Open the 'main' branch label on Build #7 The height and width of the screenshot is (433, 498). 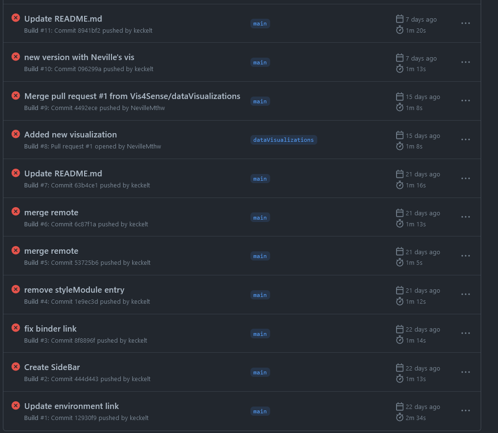coord(260,178)
